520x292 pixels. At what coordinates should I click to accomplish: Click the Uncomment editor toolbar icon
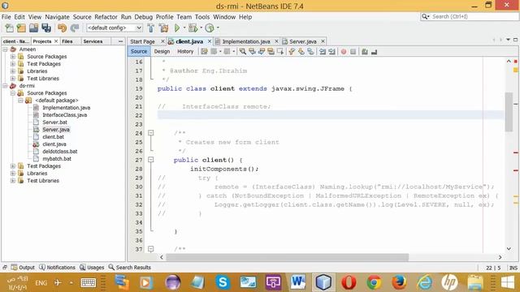click(x=374, y=52)
